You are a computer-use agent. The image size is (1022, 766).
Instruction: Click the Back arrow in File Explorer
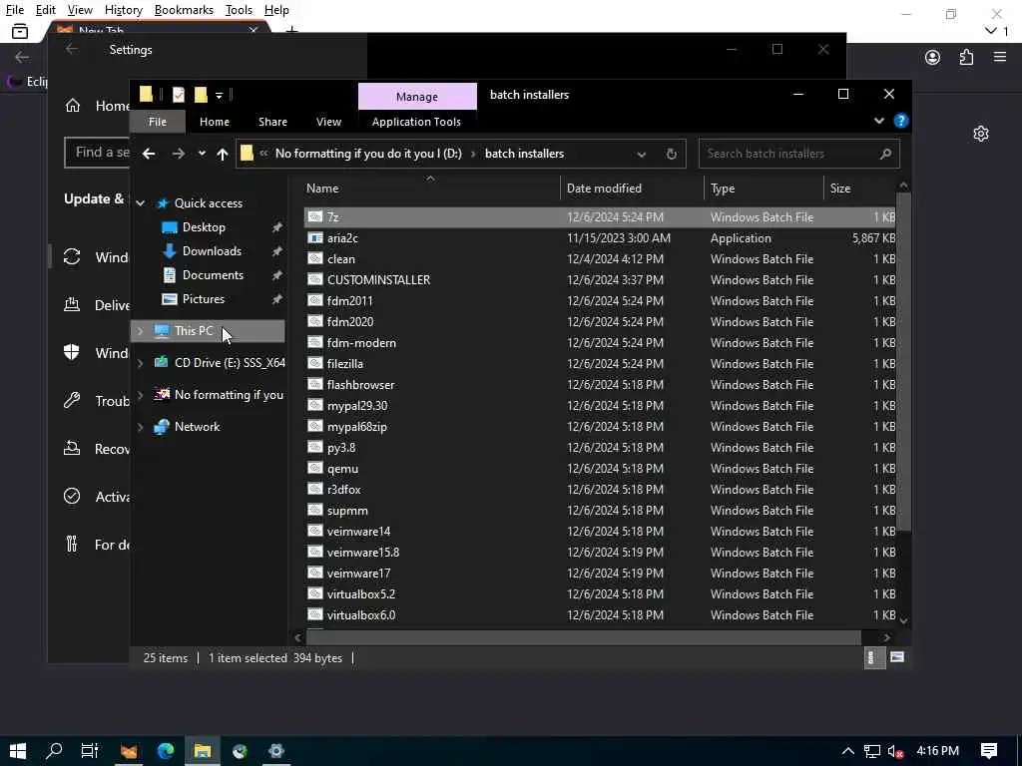149,154
